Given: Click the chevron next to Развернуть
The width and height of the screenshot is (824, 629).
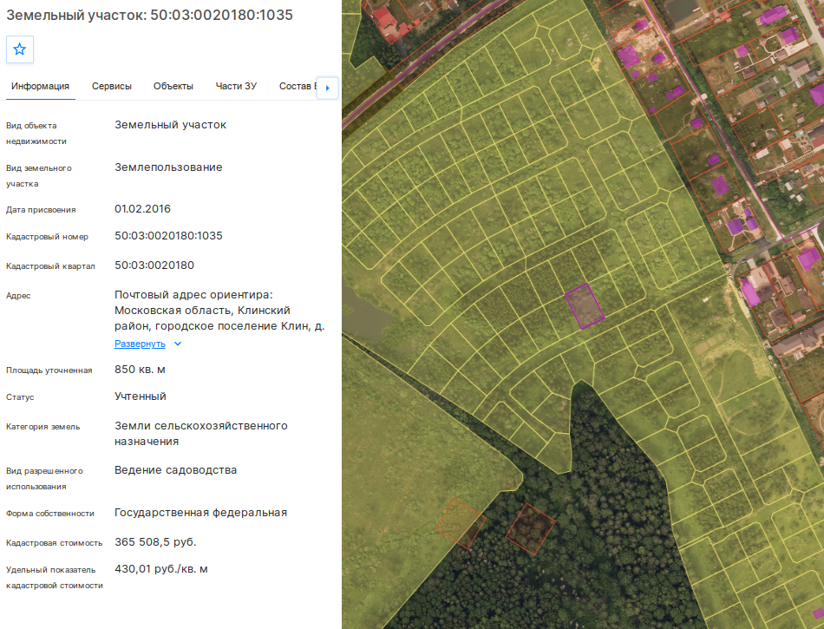Looking at the screenshot, I should click(178, 344).
